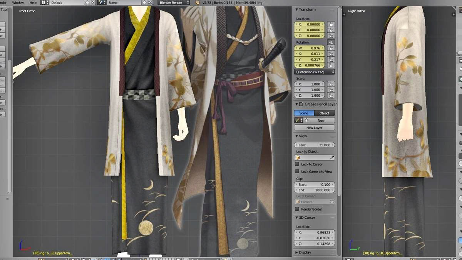Lock the Location Z value

(x=331, y=36)
